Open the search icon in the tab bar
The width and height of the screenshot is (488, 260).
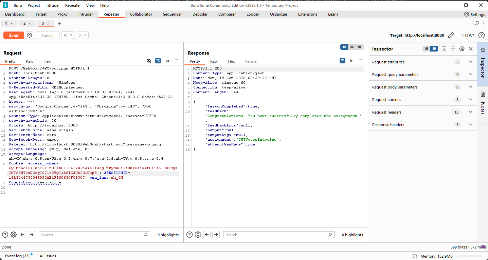[477, 23]
